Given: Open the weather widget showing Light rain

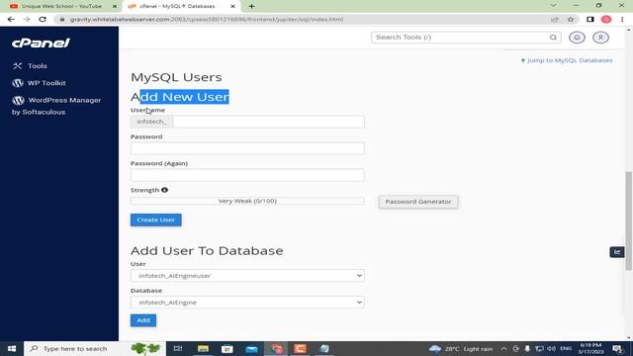Looking at the screenshot, I should coord(461,349).
